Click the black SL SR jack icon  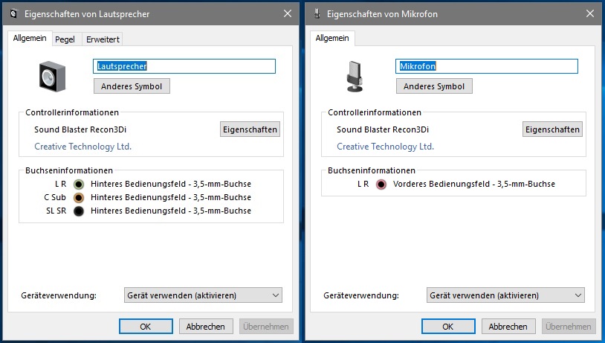pyautogui.click(x=79, y=211)
